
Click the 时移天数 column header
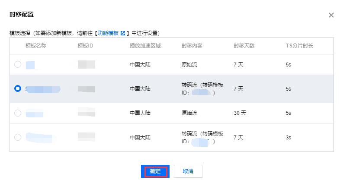point(244,46)
